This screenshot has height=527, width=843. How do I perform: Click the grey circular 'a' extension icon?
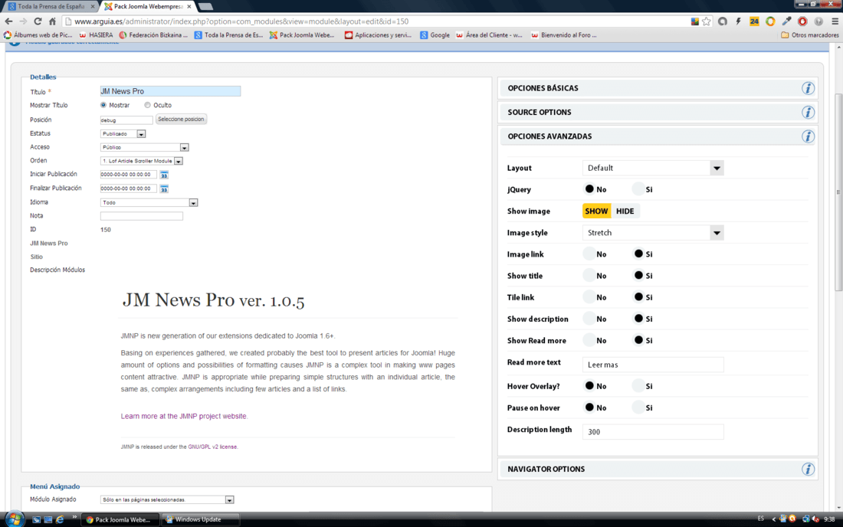pyautogui.click(x=723, y=21)
